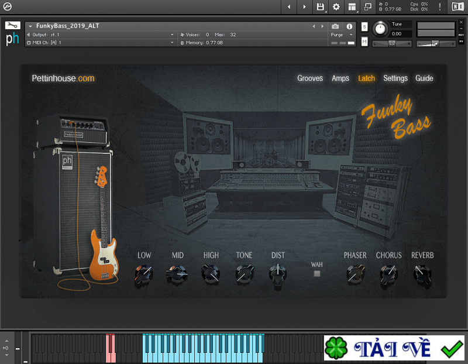Solo the FunkyBass instrument with the S button

click(364, 28)
